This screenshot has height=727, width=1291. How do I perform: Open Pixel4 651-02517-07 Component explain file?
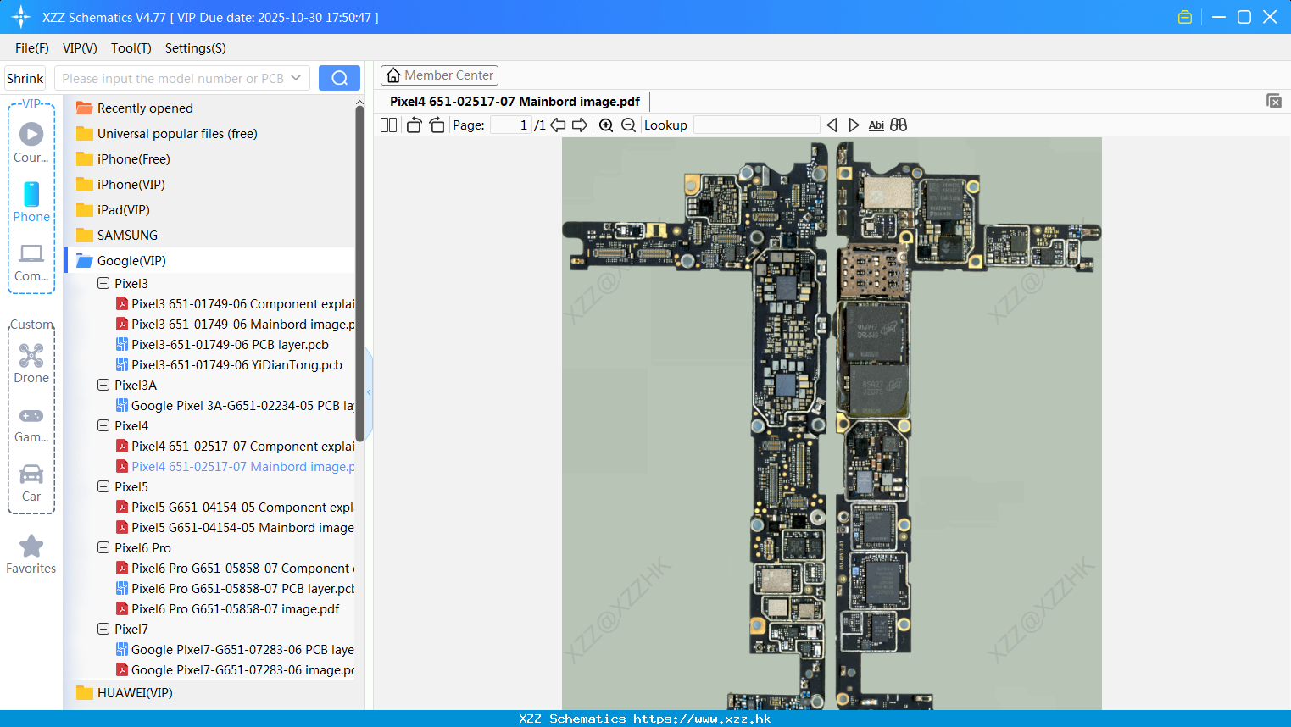click(242, 447)
